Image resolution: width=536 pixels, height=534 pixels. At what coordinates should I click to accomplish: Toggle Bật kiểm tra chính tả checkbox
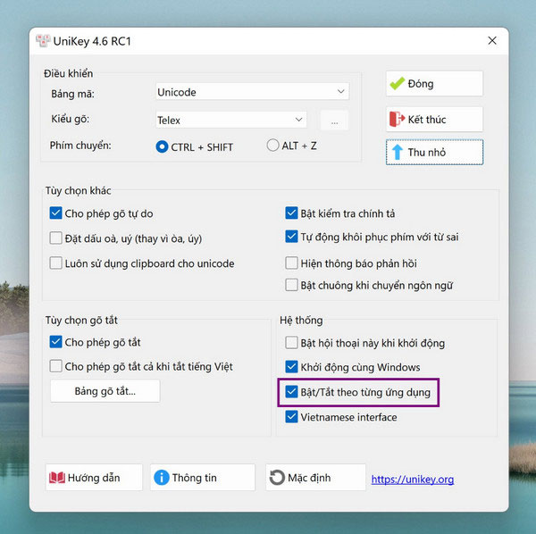point(291,213)
